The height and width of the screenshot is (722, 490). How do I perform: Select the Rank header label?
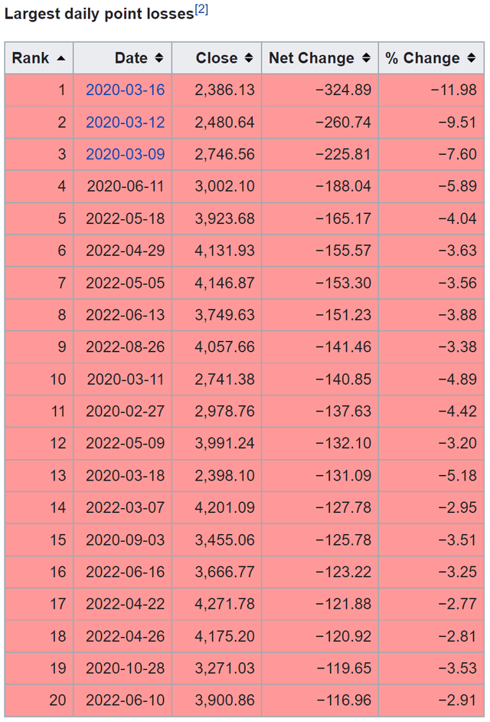pyautogui.click(x=31, y=58)
